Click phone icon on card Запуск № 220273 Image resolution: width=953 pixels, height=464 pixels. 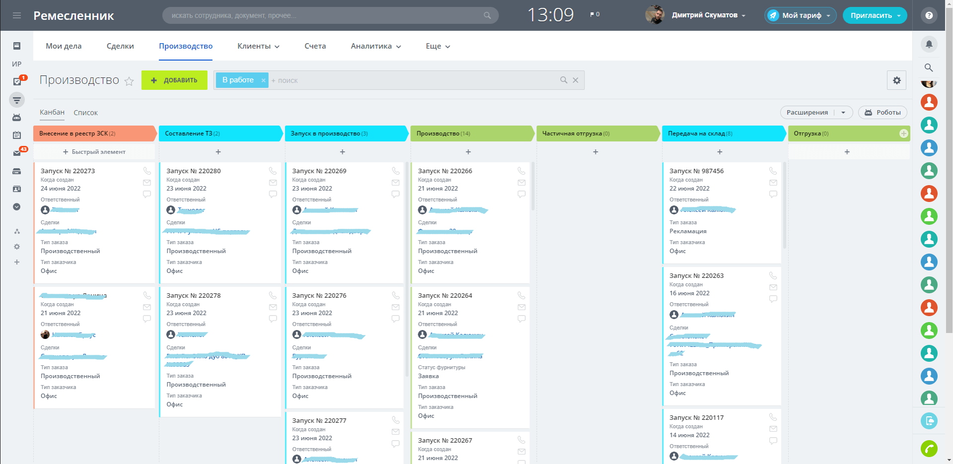point(147,171)
